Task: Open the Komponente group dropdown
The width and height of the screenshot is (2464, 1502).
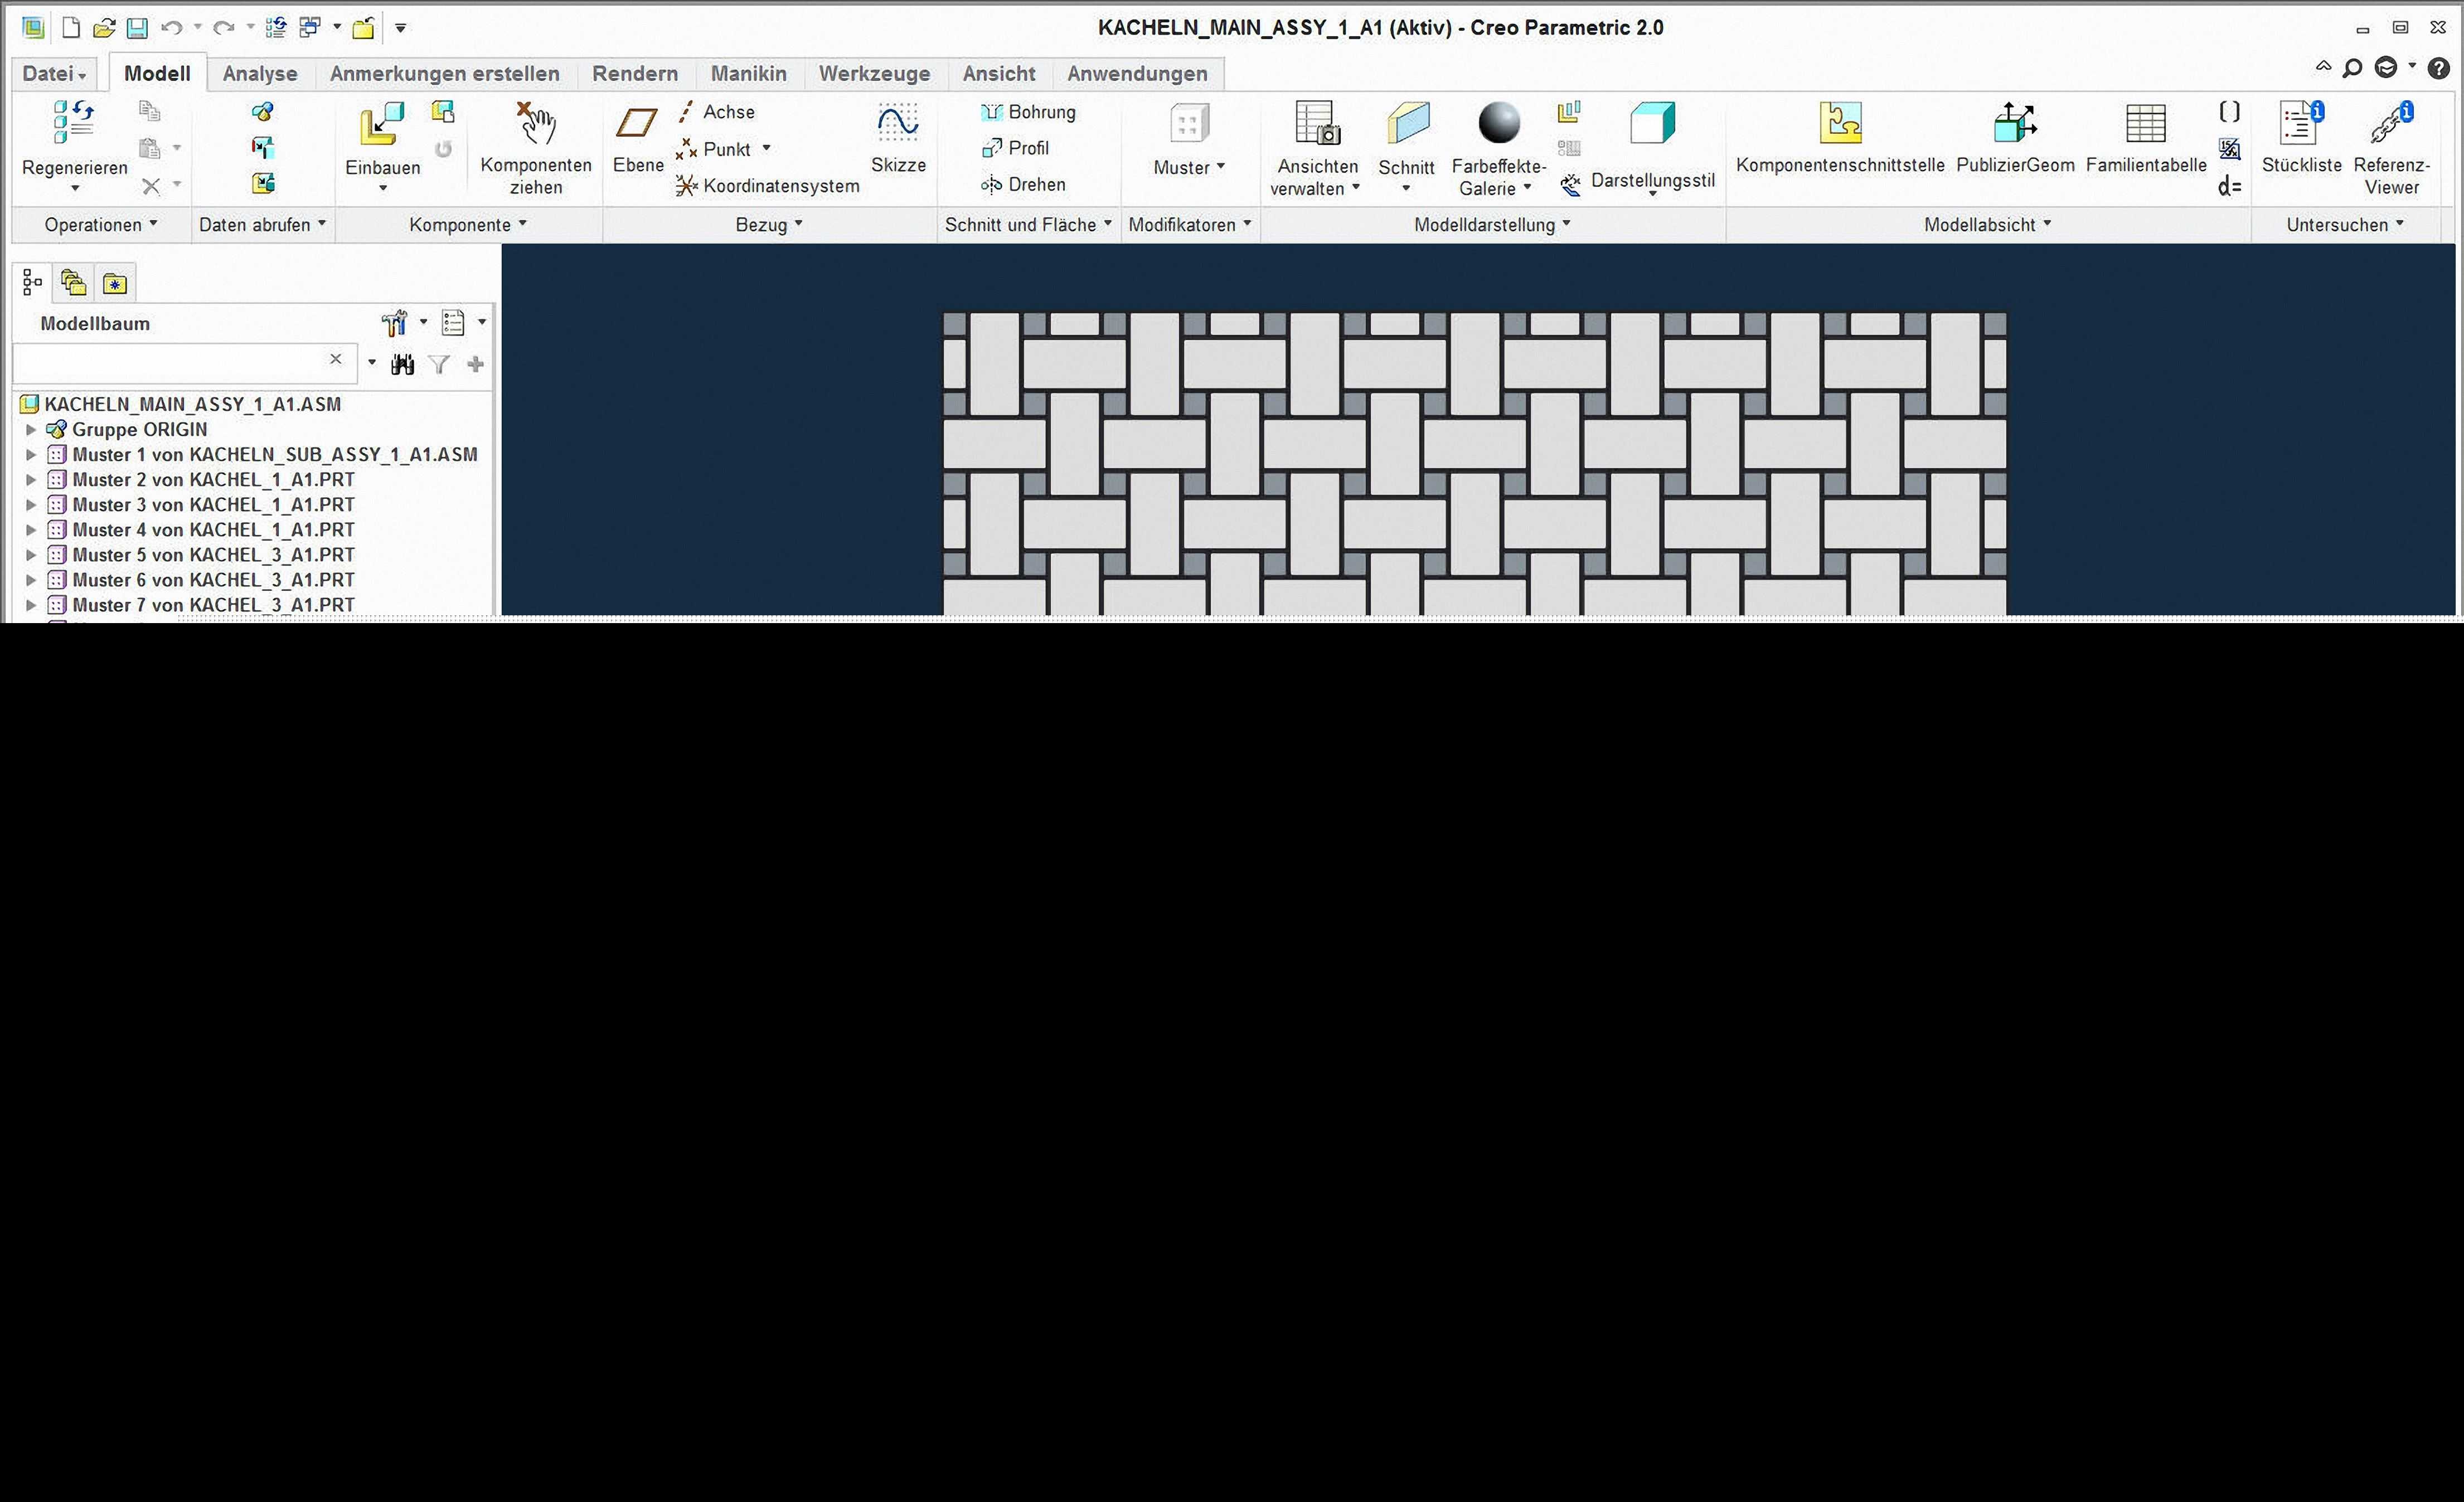Action: point(468,225)
